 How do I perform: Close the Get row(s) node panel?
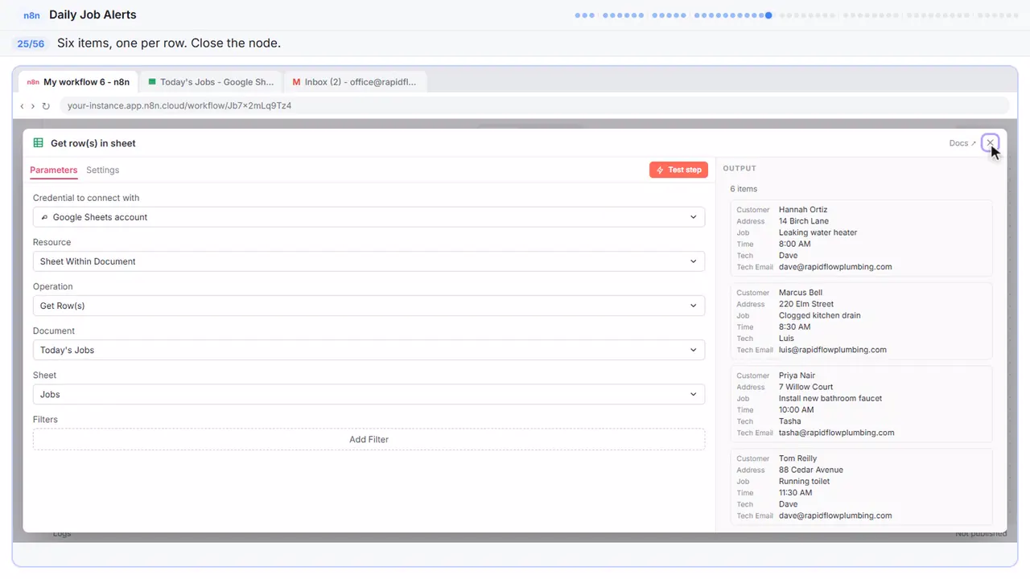pos(990,143)
